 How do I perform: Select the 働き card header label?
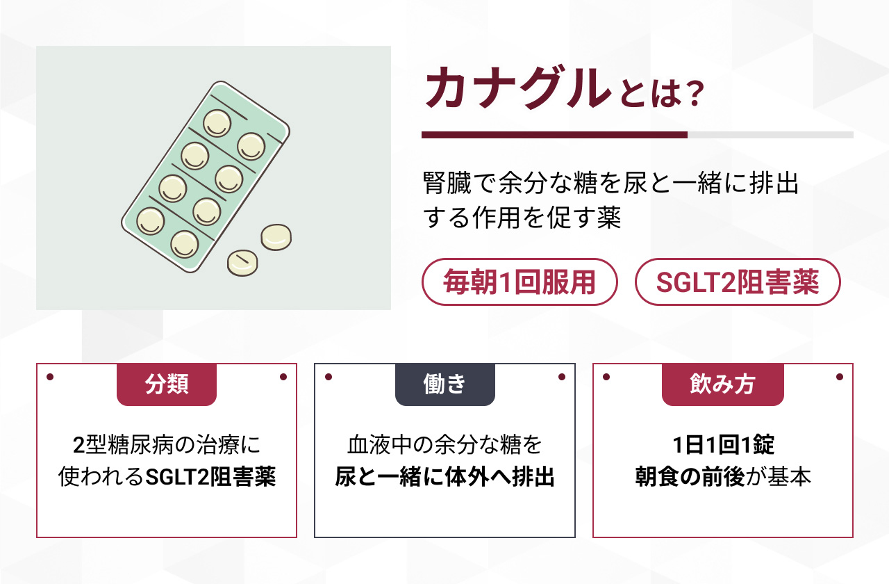pyautogui.click(x=444, y=384)
